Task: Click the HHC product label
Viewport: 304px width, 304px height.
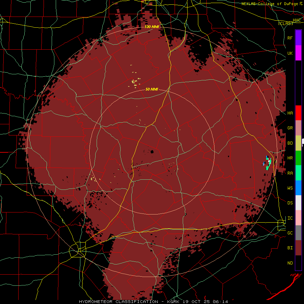Action: point(297,20)
